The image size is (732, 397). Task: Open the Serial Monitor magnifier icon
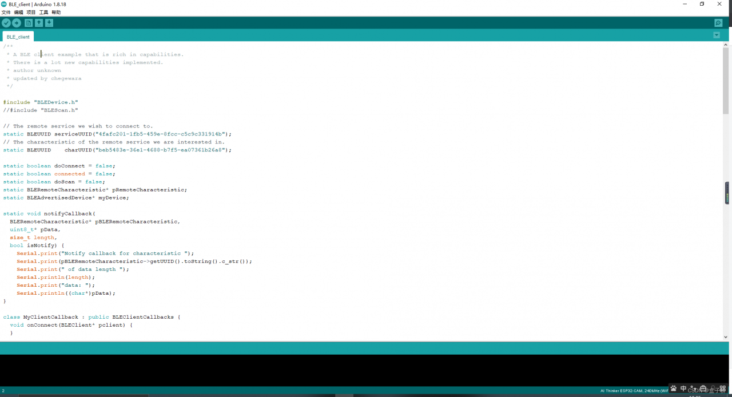[x=718, y=23]
